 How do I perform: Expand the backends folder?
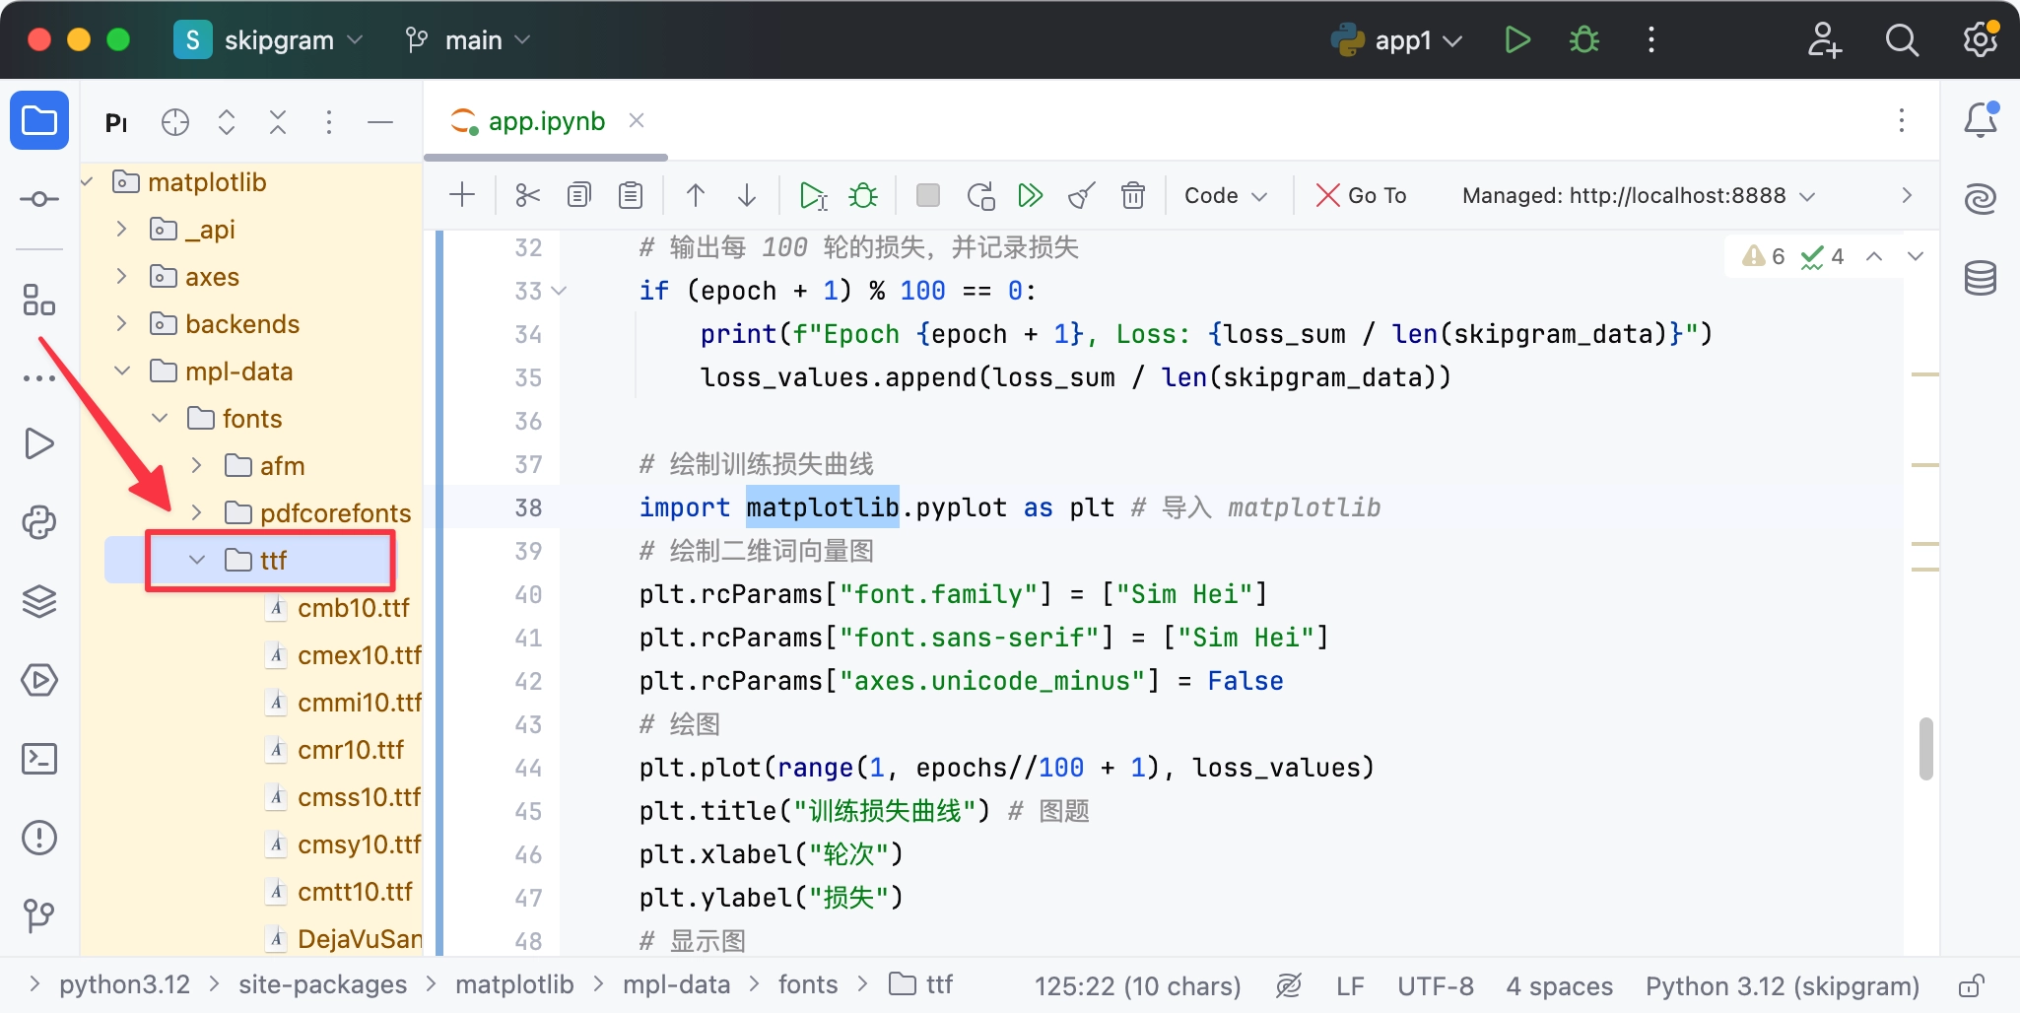click(121, 323)
